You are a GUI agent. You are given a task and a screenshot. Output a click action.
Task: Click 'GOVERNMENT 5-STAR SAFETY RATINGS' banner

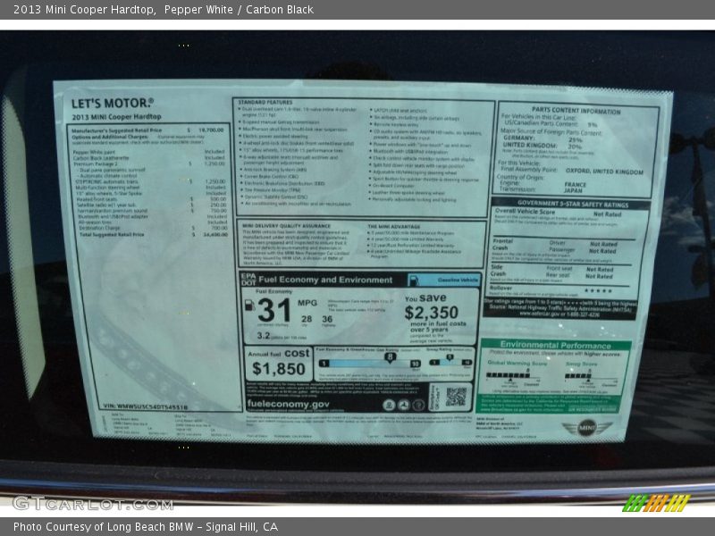(573, 205)
